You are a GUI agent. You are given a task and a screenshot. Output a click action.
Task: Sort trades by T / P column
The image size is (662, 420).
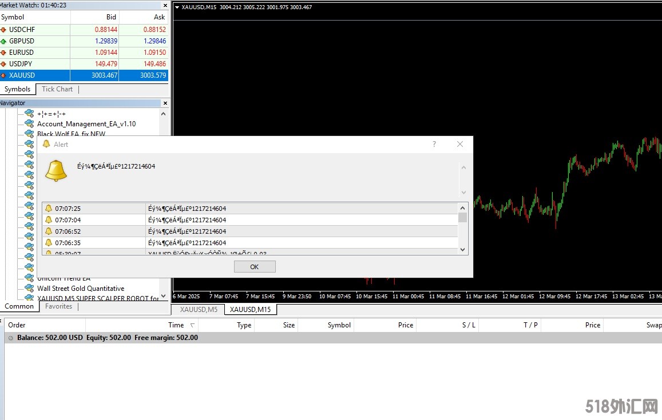[510, 325]
